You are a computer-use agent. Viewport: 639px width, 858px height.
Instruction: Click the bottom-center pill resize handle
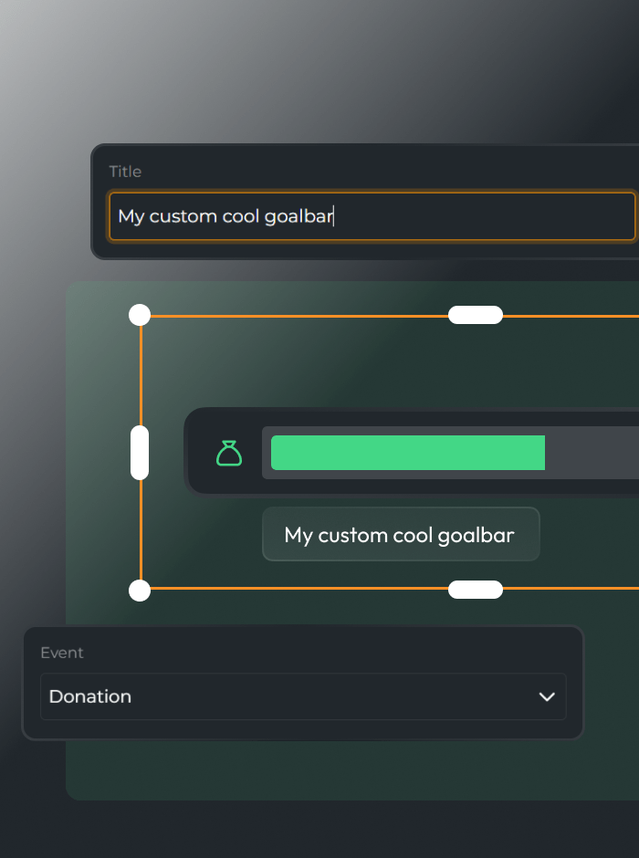(476, 590)
